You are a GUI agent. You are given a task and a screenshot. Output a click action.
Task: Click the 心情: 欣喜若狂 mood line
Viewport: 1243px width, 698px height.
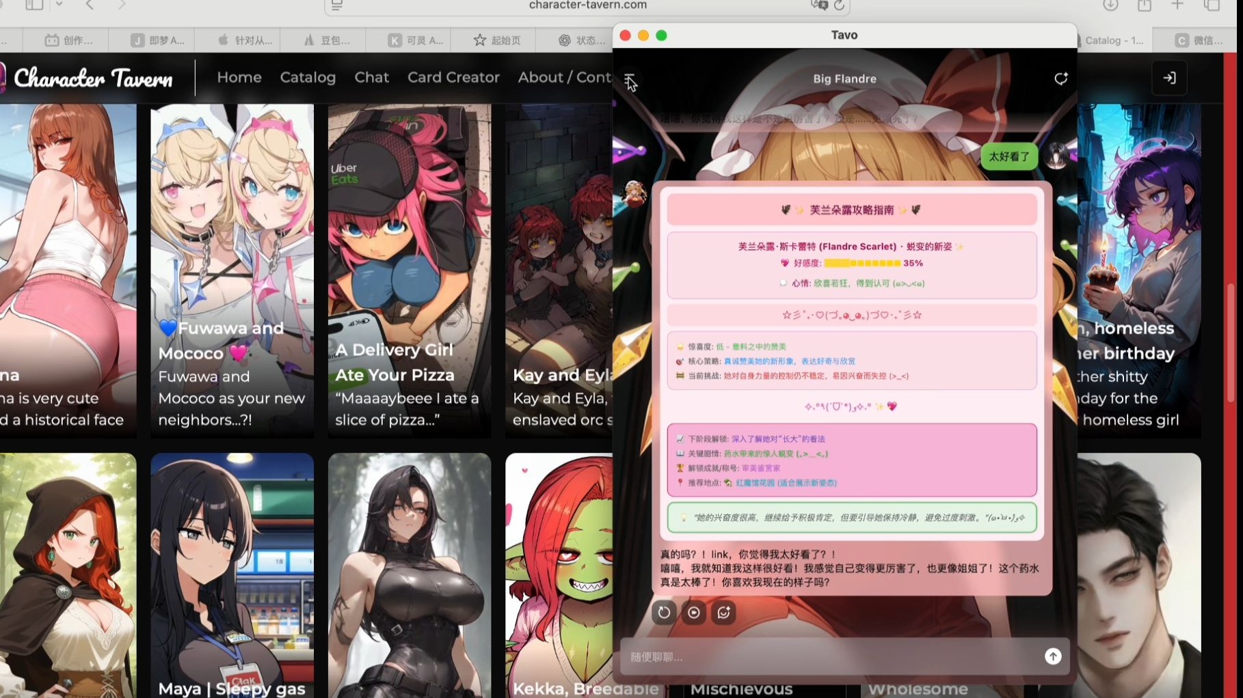(x=852, y=283)
